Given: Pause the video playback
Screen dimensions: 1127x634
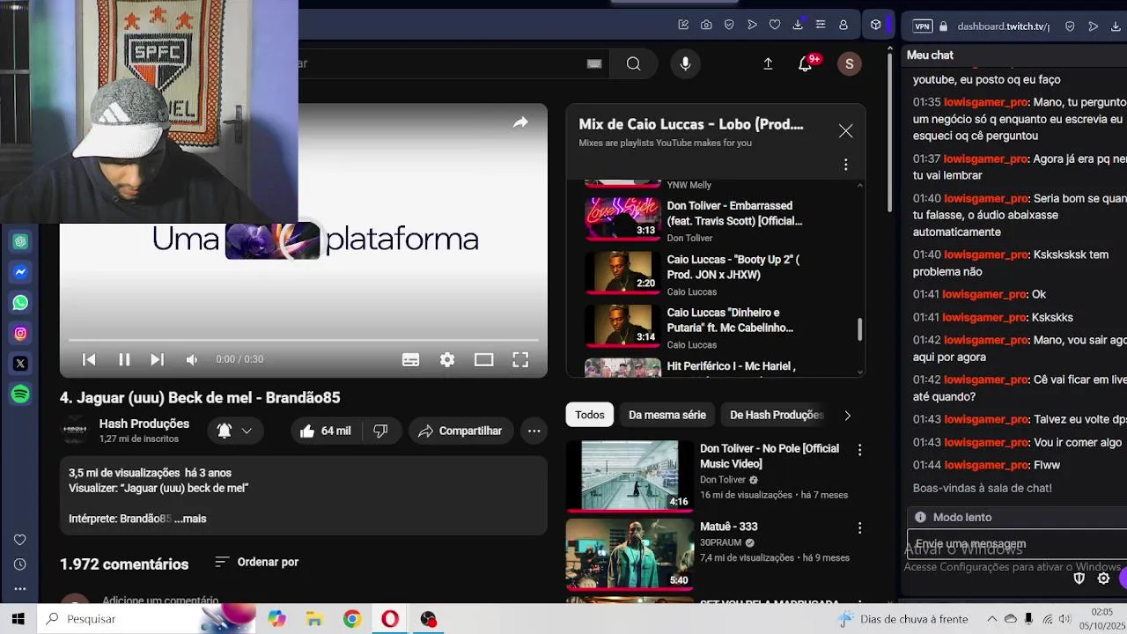Looking at the screenshot, I should [x=124, y=359].
